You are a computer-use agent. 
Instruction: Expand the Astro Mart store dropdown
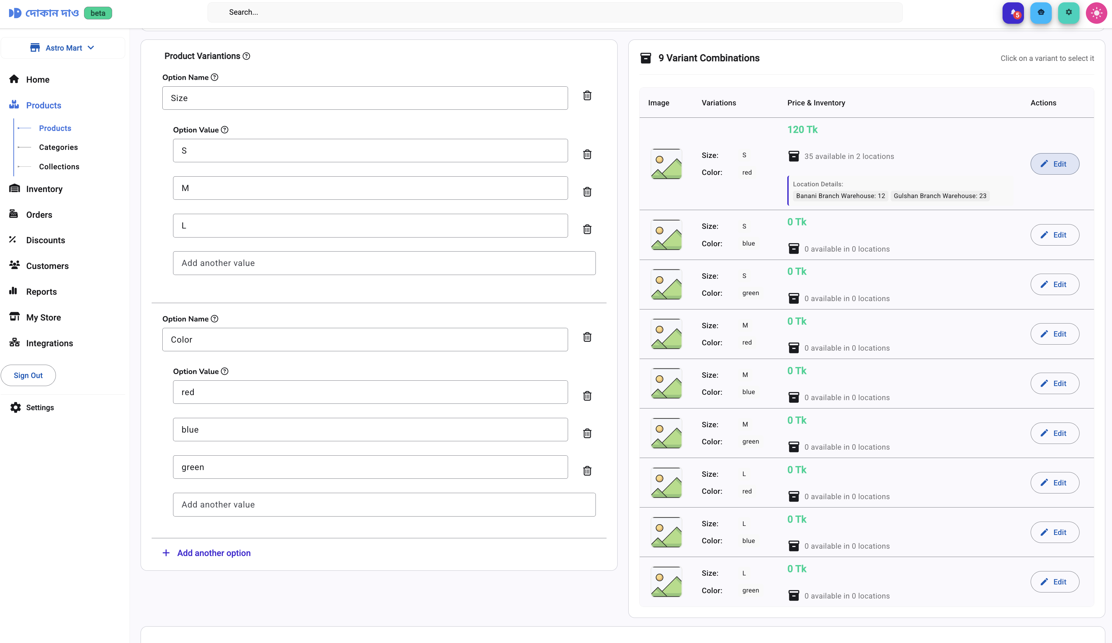[x=63, y=48]
